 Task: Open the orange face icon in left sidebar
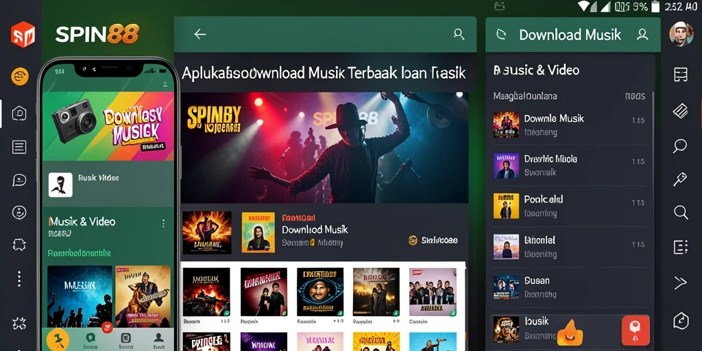coord(20,77)
